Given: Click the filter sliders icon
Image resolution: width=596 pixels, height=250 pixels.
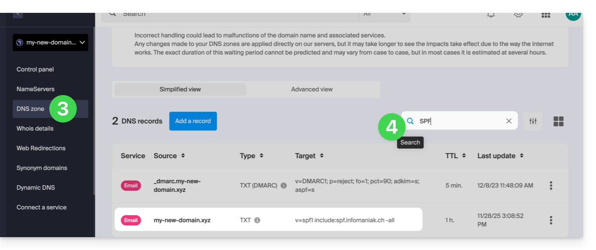Looking at the screenshot, I should [533, 121].
